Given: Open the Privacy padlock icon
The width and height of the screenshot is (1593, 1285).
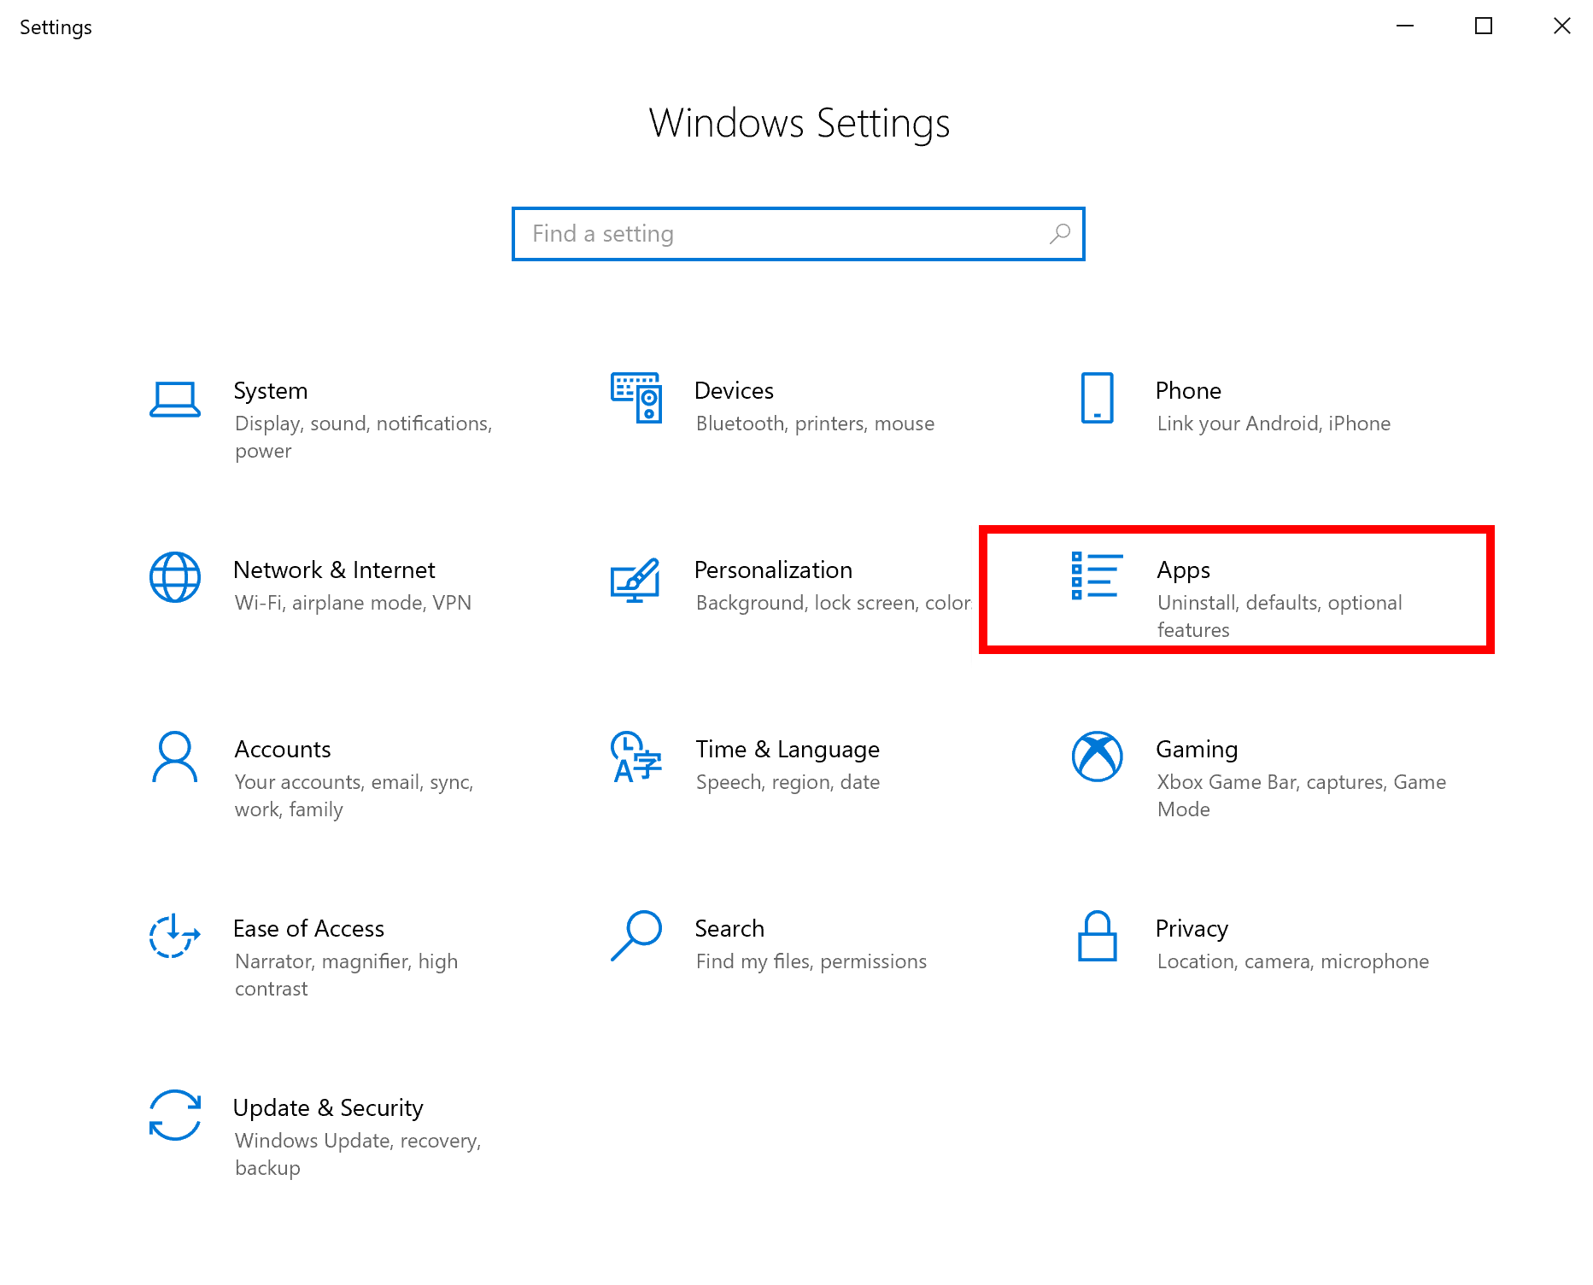Looking at the screenshot, I should click(1098, 936).
